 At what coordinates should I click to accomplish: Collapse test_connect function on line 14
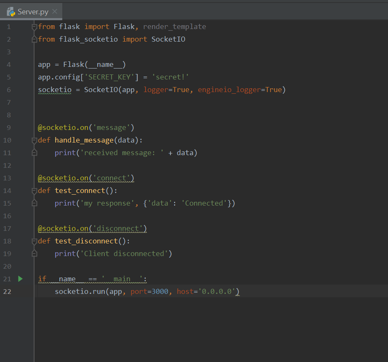tap(35, 191)
